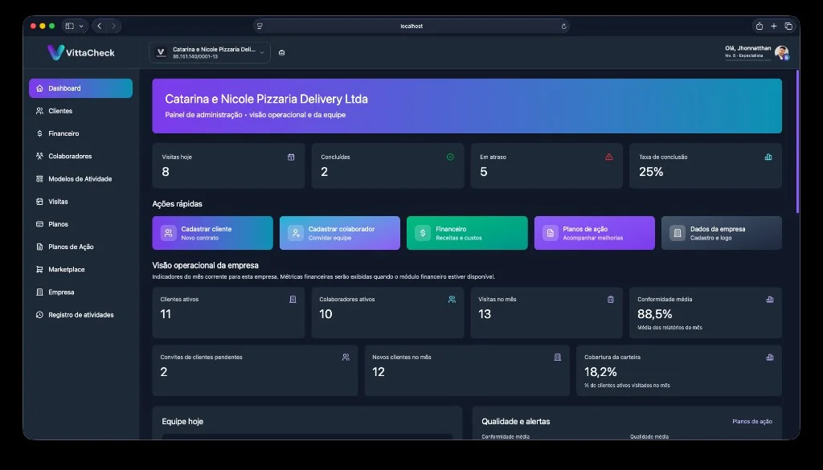This screenshot has width=823, height=470.
Task: Click the page vertical scrollbar
Action: pyautogui.click(x=798, y=141)
